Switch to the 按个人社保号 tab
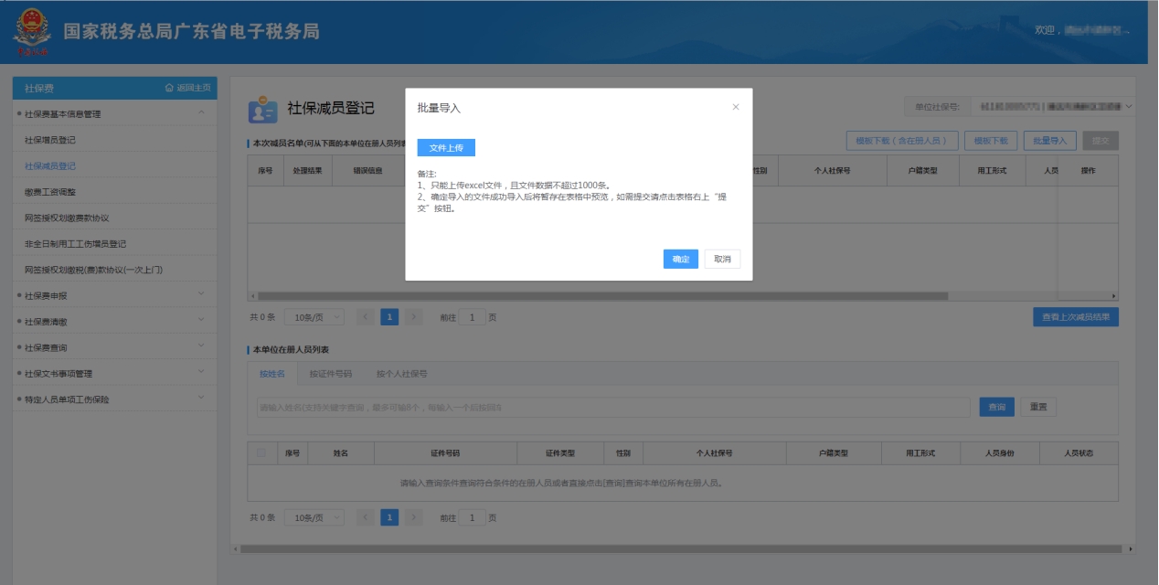This screenshot has width=1159, height=585. pyautogui.click(x=401, y=374)
